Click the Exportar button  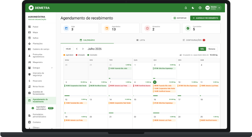pos(180,18)
